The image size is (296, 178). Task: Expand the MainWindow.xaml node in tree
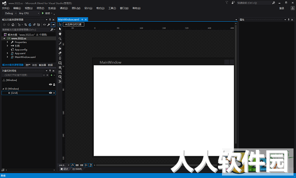coord(7,57)
